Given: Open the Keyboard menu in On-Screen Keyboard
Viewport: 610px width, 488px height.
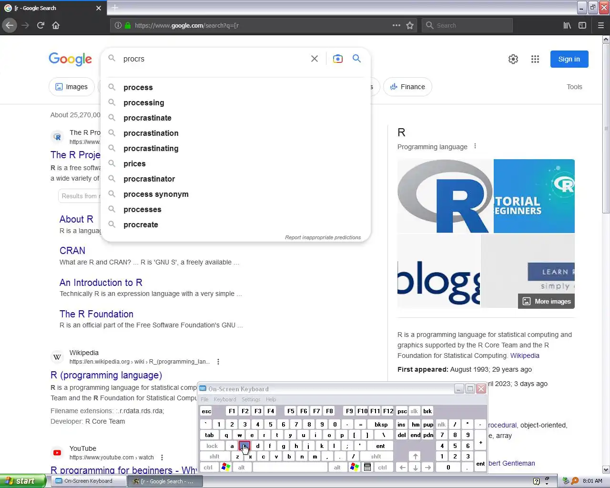Looking at the screenshot, I should [x=225, y=399].
